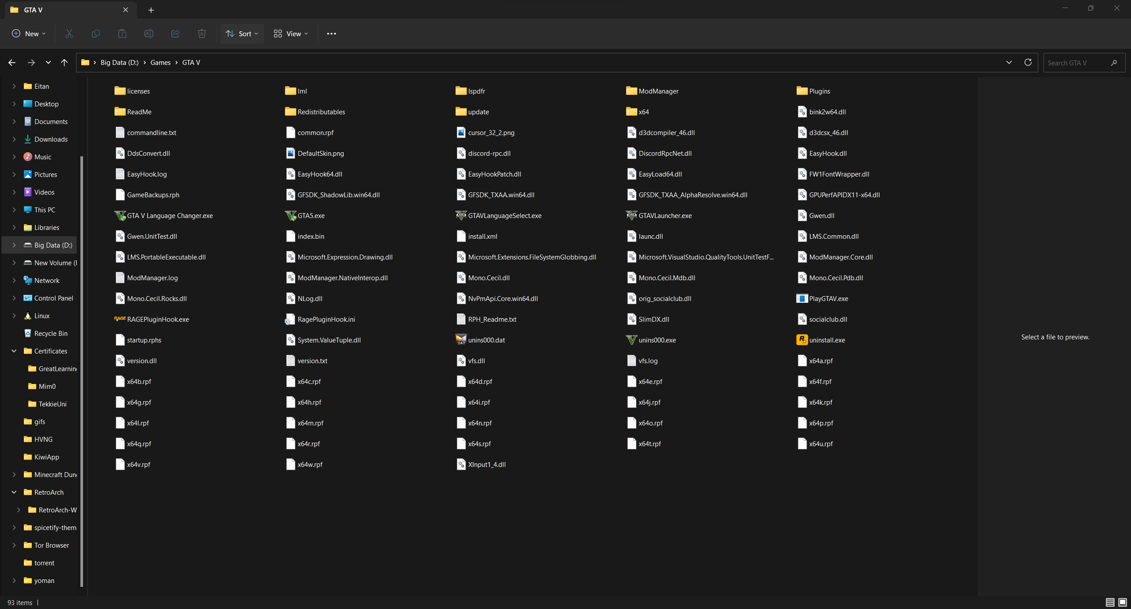This screenshot has height=609, width=1131.
Task: Click the Share icon in toolbar
Action: pyautogui.click(x=175, y=34)
